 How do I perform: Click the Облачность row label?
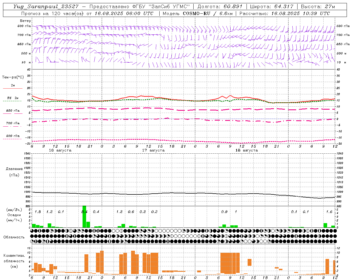(14, 237)
